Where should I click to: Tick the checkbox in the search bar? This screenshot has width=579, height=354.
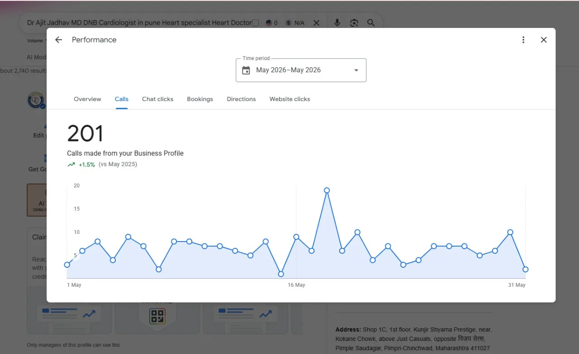click(256, 23)
